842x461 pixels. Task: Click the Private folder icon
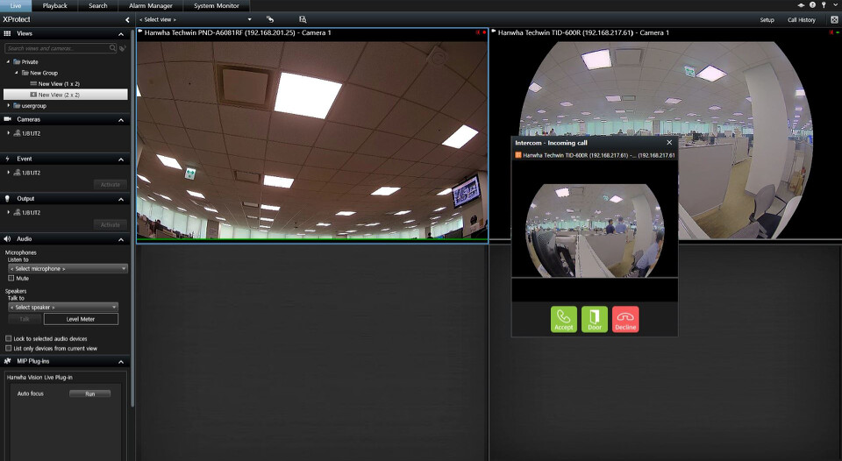[x=17, y=61]
